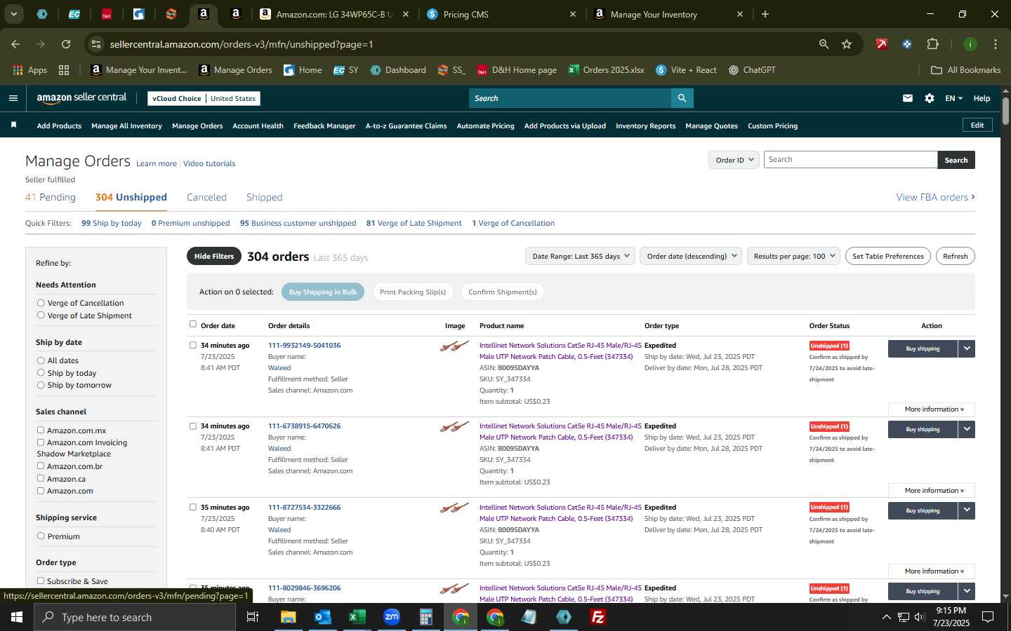Image resolution: width=1011 pixels, height=631 pixels.
Task: Click the Refresh orders button
Action: click(x=955, y=256)
